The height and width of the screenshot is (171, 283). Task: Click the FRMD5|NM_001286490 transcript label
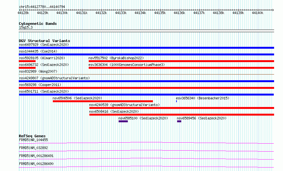(36, 164)
